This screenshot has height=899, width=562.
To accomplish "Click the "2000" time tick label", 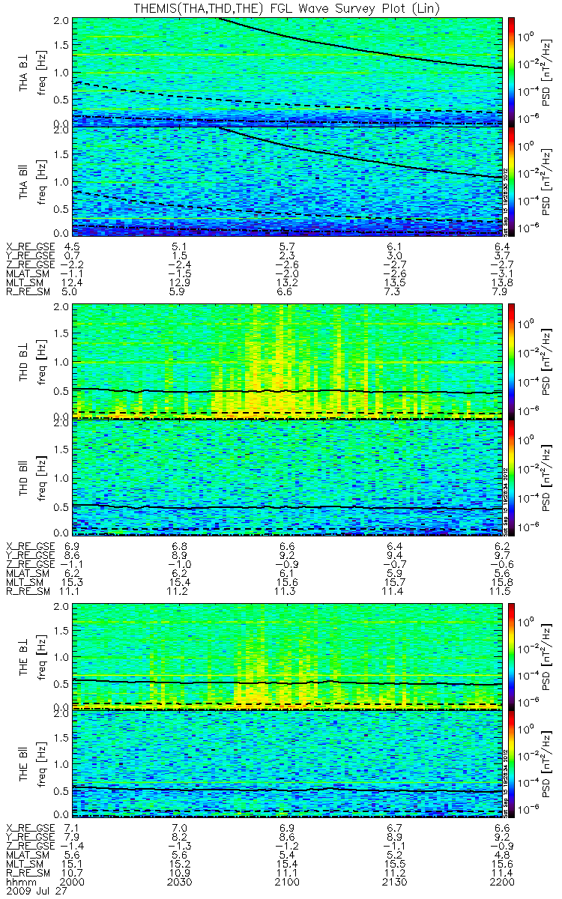I will point(73,883).
